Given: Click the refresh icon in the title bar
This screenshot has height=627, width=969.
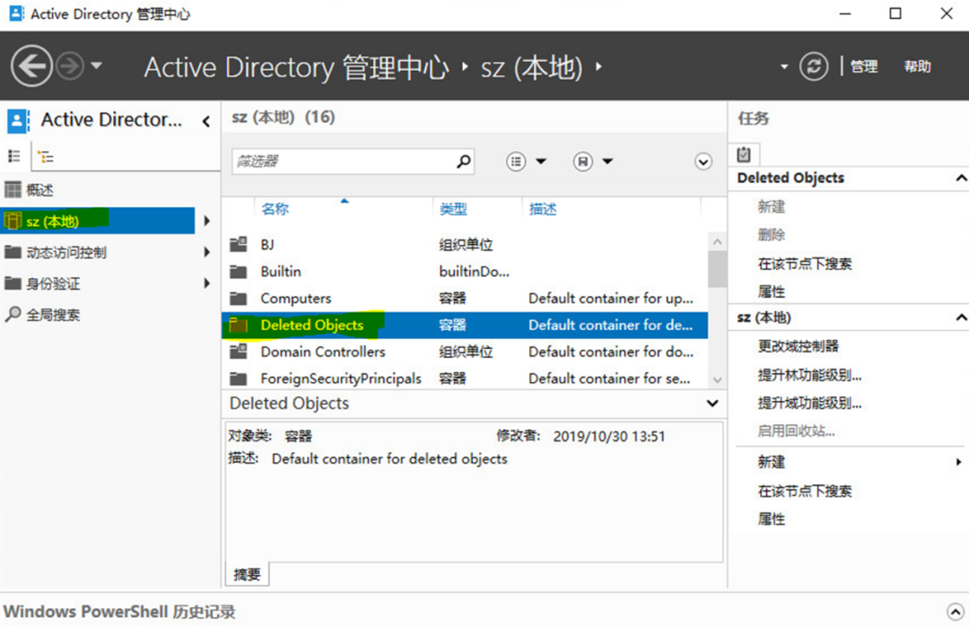Looking at the screenshot, I should [x=814, y=65].
